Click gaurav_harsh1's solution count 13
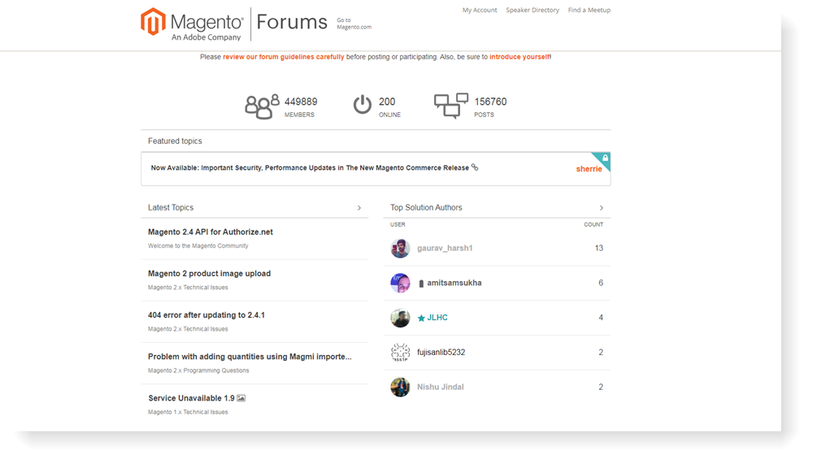 (599, 249)
